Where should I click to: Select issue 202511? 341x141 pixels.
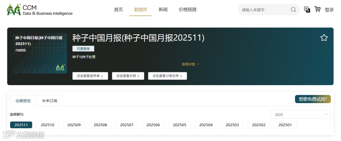coord(21,125)
